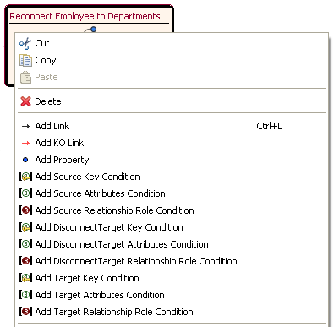334x327 pixels.
Task: Click the DisconnectTarget Key Condition key icon
Action: click(x=25, y=227)
